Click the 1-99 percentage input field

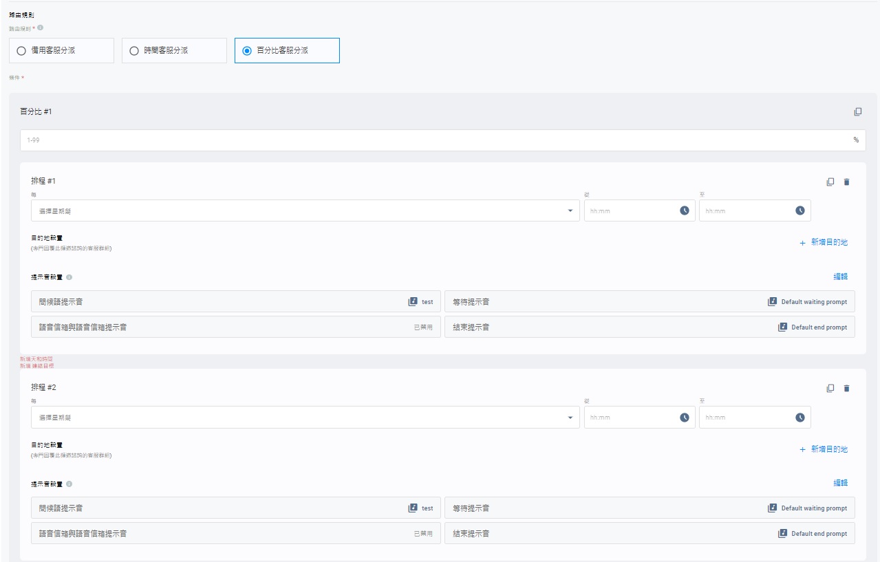[x=443, y=140]
